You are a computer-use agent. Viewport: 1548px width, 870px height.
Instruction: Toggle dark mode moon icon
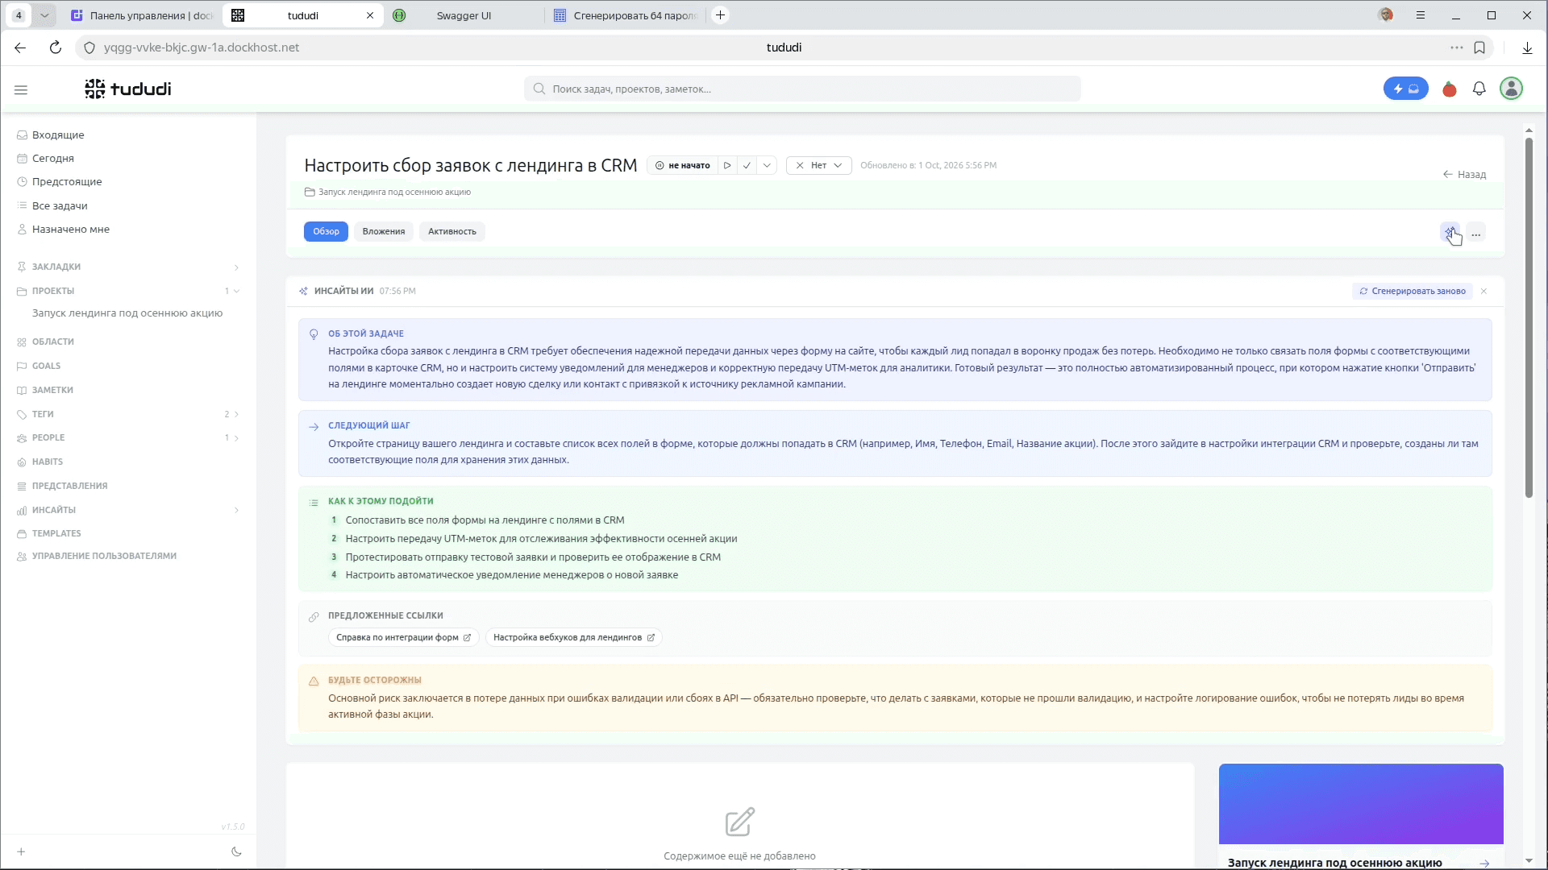point(236,851)
